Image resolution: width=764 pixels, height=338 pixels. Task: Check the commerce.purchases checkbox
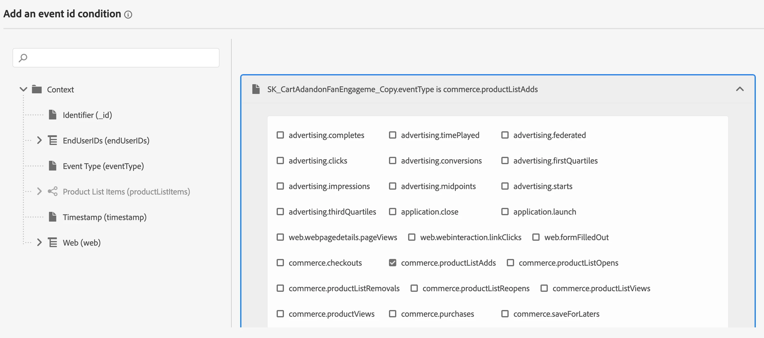(392, 314)
